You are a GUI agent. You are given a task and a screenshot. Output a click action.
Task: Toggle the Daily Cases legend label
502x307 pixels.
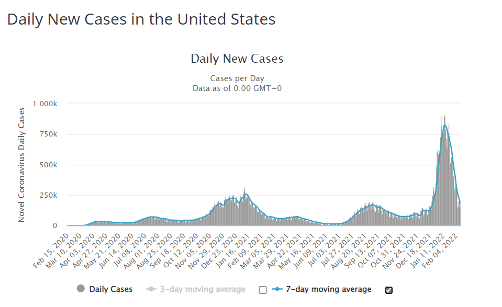[x=110, y=289]
